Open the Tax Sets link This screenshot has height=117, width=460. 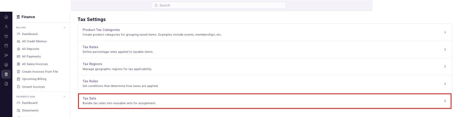click(89, 98)
